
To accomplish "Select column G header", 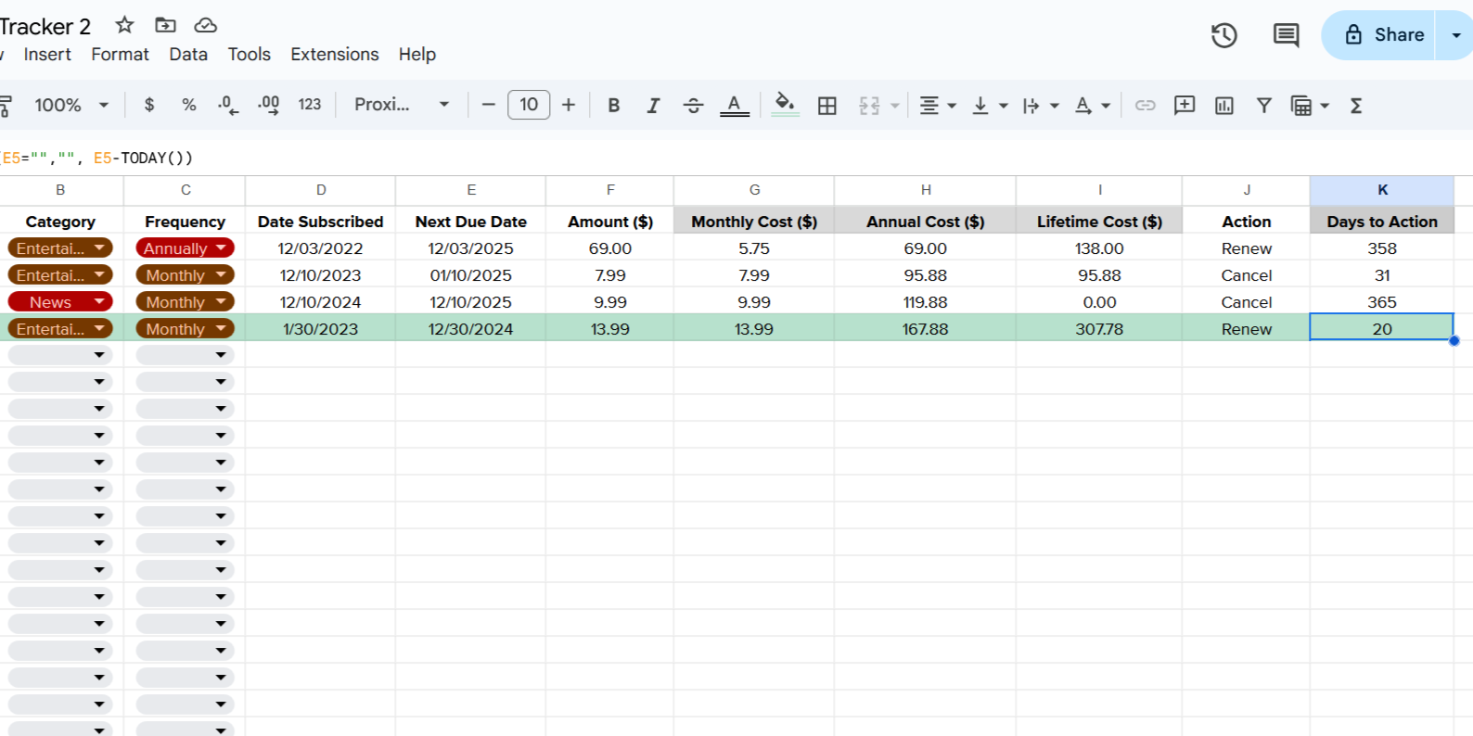I will point(754,190).
